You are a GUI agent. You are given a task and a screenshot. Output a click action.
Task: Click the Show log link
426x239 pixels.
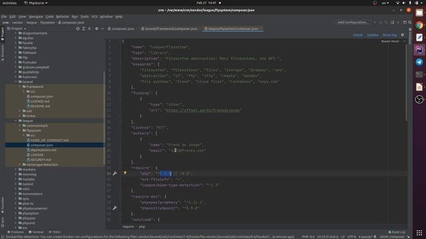point(389,35)
